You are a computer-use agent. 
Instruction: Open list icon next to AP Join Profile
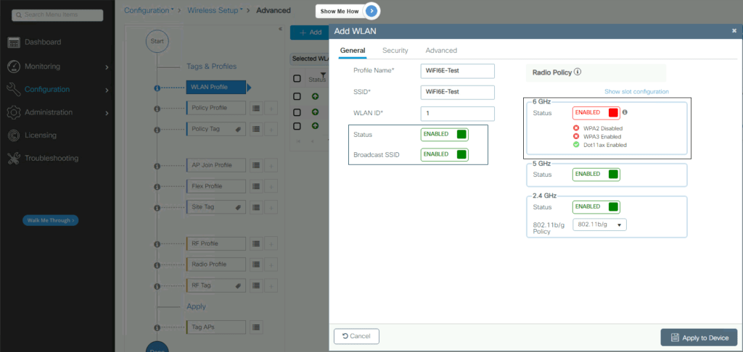pyautogui.click(x=256, y=165)
